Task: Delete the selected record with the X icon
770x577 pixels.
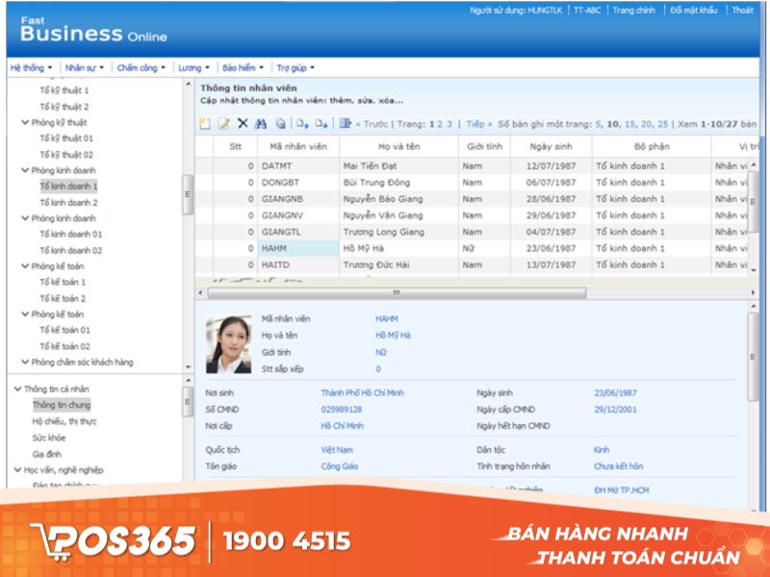Action: point(243,124)
